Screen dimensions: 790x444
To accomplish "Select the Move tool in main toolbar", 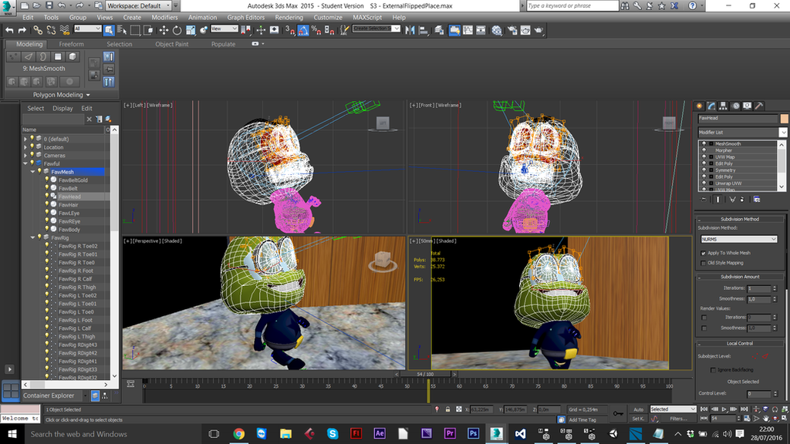I will [x=164, y=30].
